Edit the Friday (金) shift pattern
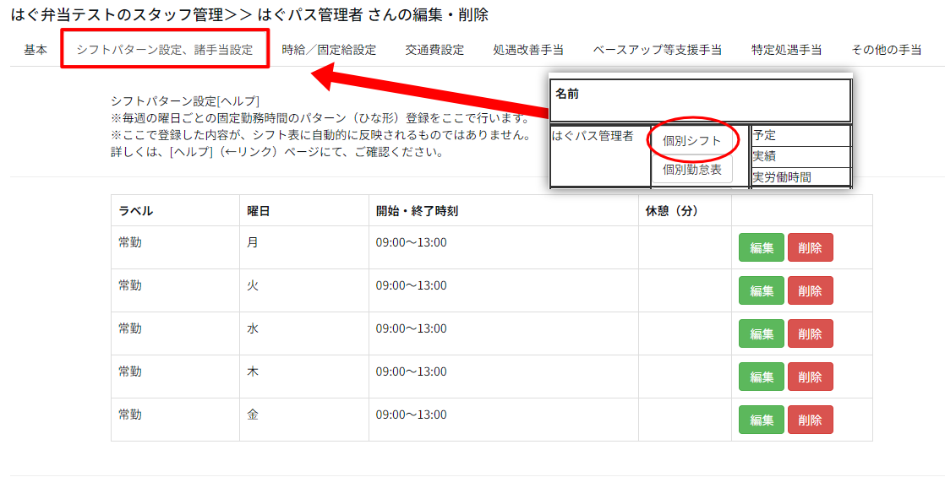945x477 pixels. [761, 420]
